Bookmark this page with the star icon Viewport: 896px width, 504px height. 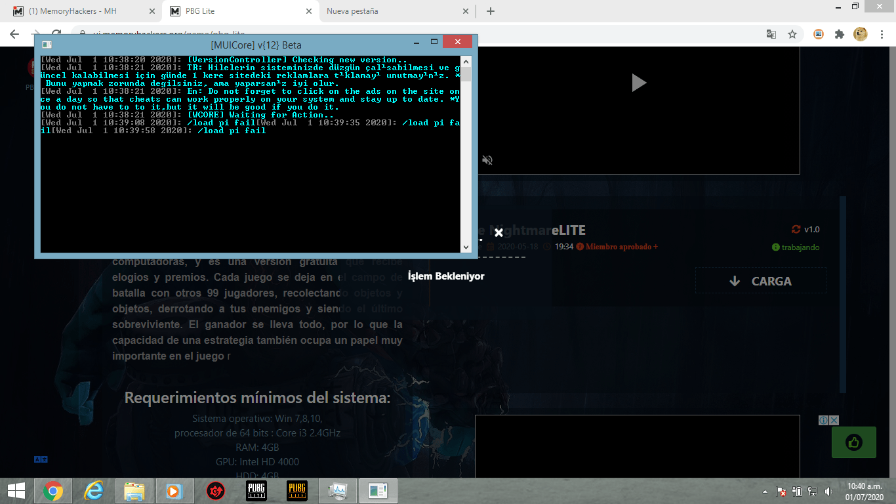792,34
